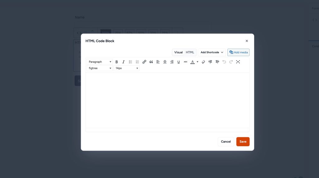This screenshot has height=178, width=319.
Task: Toggle bold formatting in the editor toolbar
Action: pos(117,62)
